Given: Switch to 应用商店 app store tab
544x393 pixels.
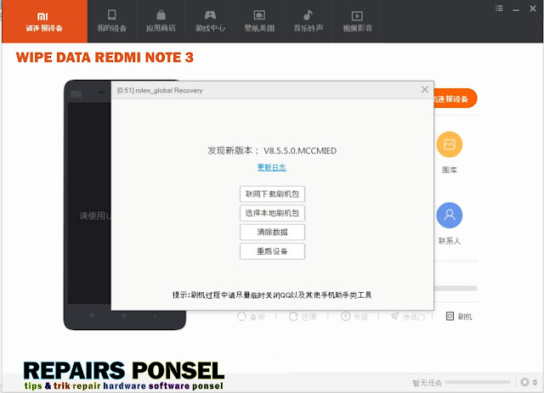Looking at the screenshot, I should pos(161,21).
